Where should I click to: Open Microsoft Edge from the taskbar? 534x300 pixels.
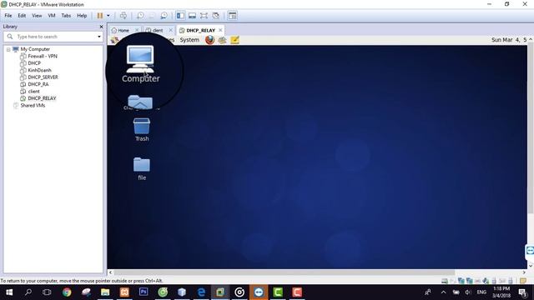[x=201, y=292]
